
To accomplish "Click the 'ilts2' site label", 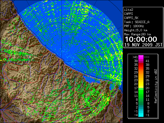I will click(129, 10).
